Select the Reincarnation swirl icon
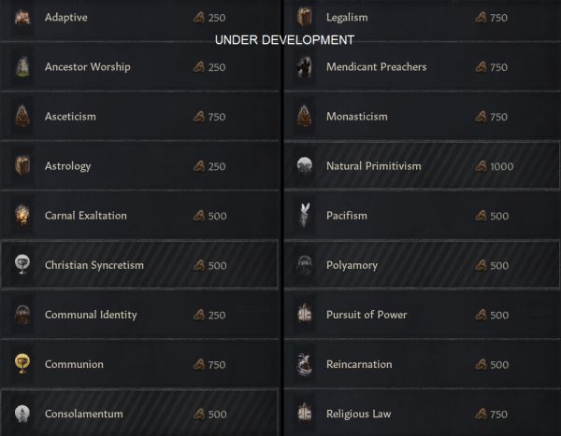 (304, 364)
